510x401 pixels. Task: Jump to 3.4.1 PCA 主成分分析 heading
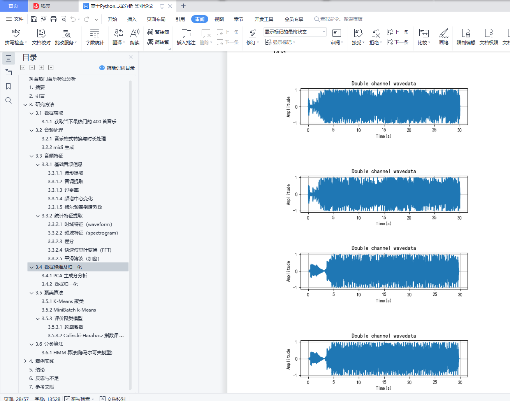[65, 276]
